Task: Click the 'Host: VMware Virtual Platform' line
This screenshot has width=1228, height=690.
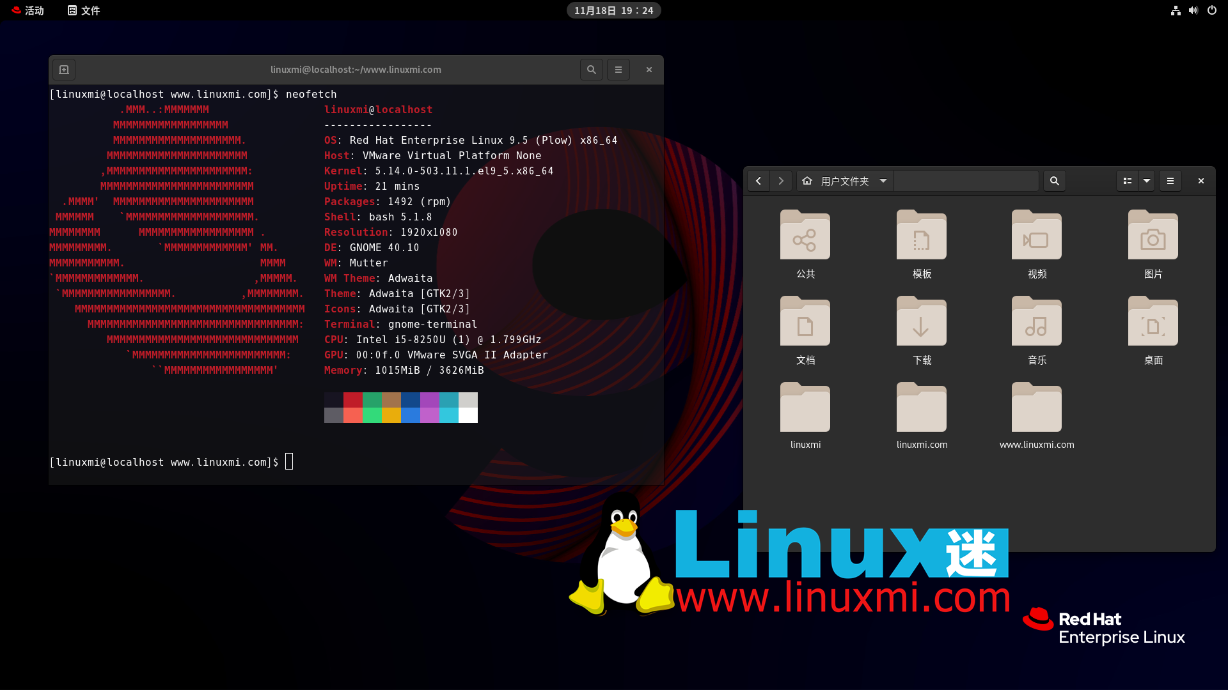Action: (x=432, y=156)
